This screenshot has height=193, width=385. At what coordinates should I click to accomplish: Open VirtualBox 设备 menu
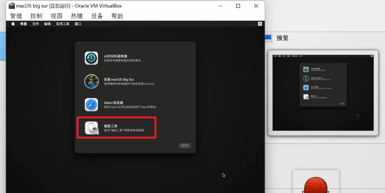pos(97,16)
